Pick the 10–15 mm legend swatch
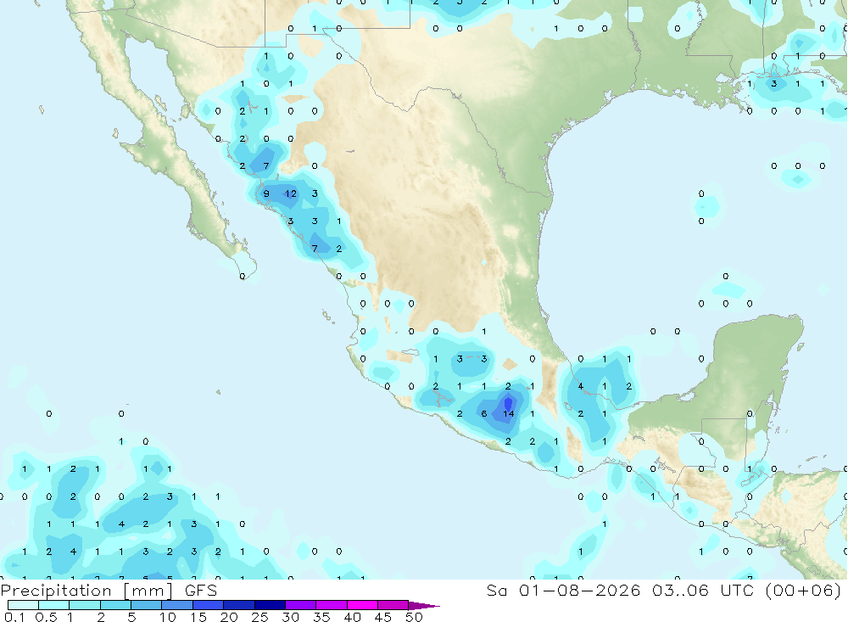The image size is (848, 622). click(x=177, y=605)
